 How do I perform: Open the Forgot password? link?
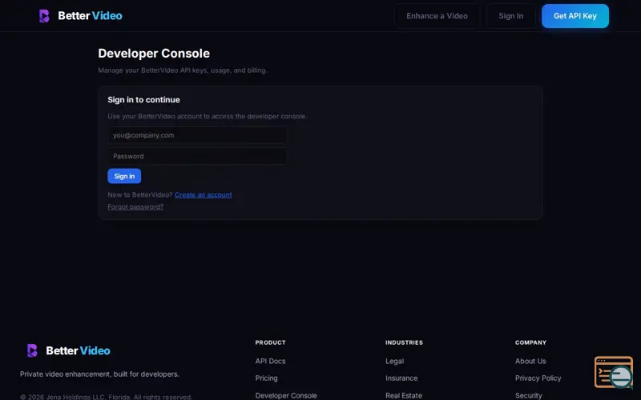point(135,206)
